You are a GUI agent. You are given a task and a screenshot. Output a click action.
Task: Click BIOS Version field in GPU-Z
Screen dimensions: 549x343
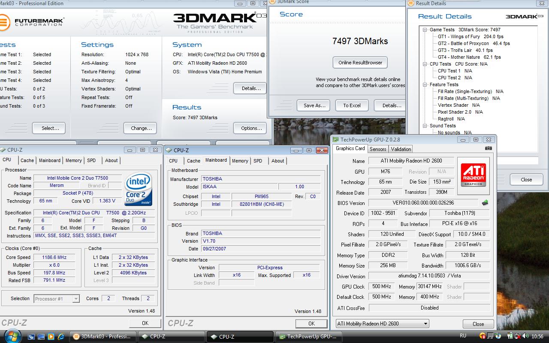point(423,203)
